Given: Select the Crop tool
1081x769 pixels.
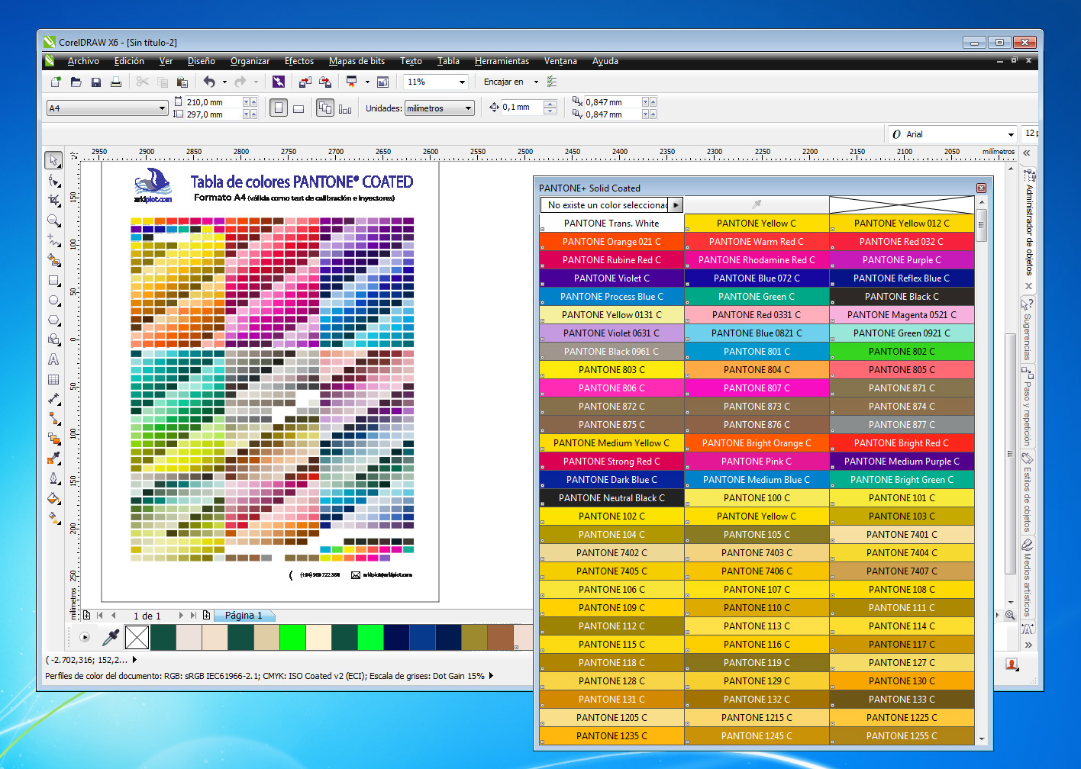Looking at the screenshot, I should tap(53, 200).
